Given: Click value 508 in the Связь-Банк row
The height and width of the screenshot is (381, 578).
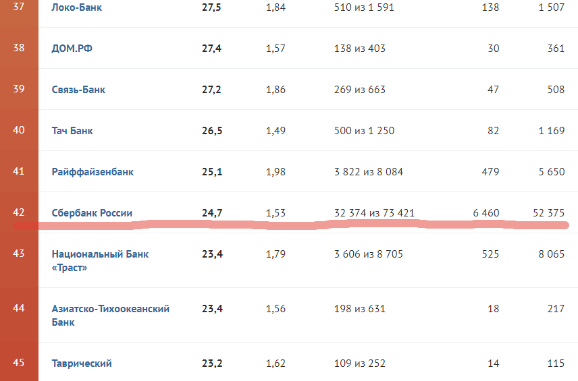Looking at the screenshot, I should click(556, 90).
